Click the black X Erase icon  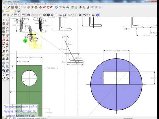(x=80, y=15)
